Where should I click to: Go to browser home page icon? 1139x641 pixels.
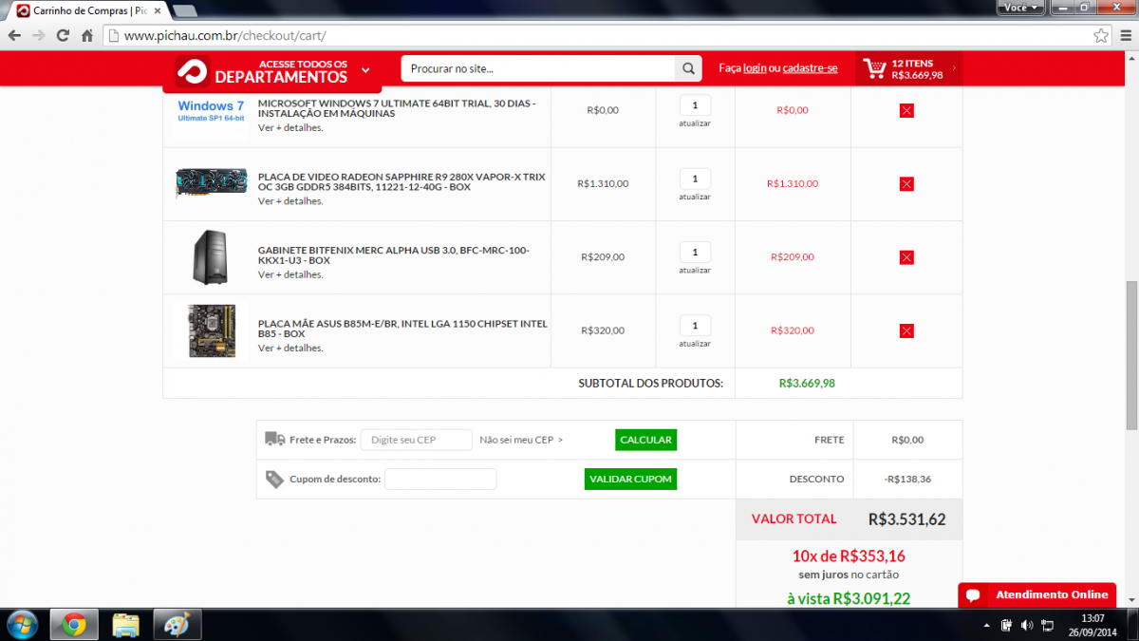point(87,35)
